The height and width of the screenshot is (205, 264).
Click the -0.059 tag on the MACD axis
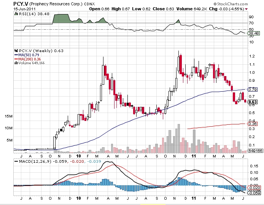[254, 193]
